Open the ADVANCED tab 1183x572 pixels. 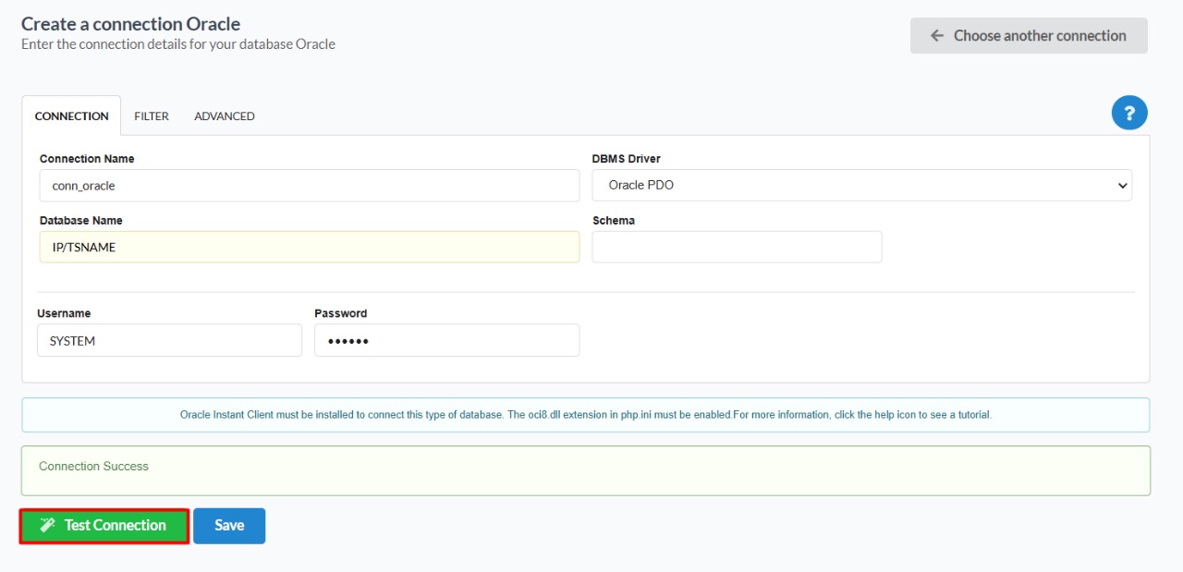[x=224, y=116]
